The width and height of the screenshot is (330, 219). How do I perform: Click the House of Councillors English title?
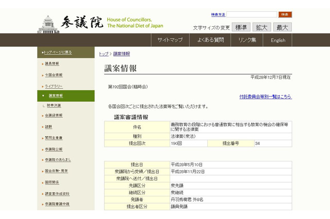pos(135,23)
